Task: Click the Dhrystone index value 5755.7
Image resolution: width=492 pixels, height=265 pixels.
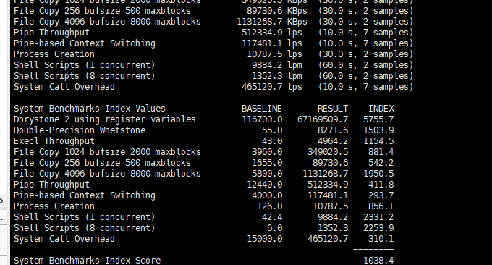Action: click(378, 119)
